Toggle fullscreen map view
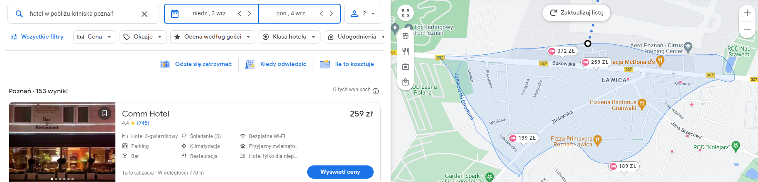Viewport: 758px width, 182px height. (x=406, y=13)
